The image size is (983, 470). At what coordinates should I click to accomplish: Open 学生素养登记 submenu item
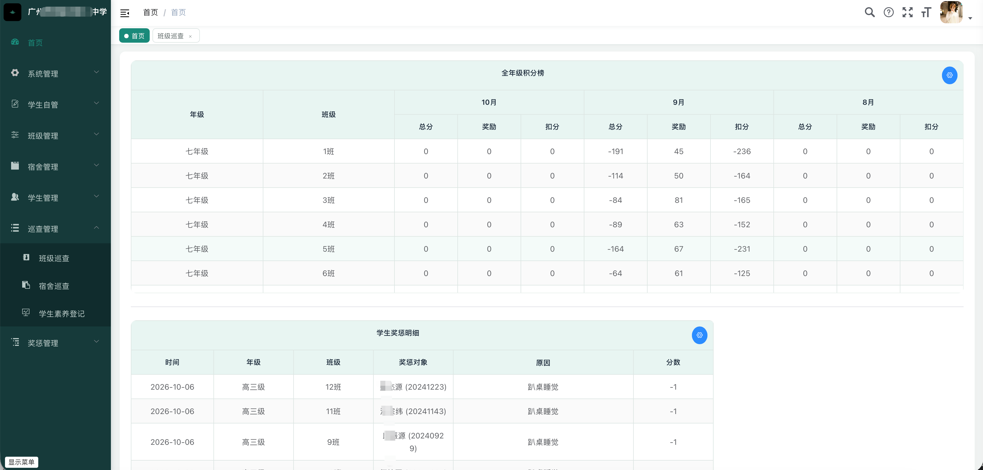55,313
